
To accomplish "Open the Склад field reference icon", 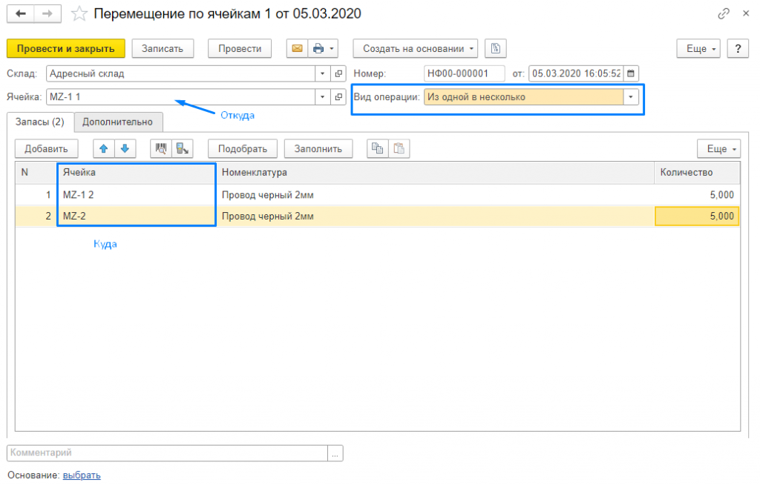I will 338,73.
